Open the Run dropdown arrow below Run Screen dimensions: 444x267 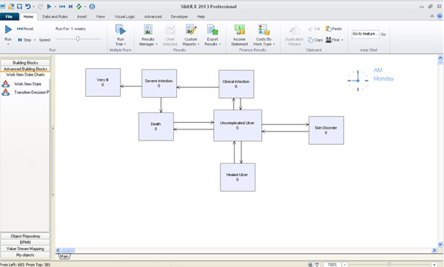pos(8,44)
